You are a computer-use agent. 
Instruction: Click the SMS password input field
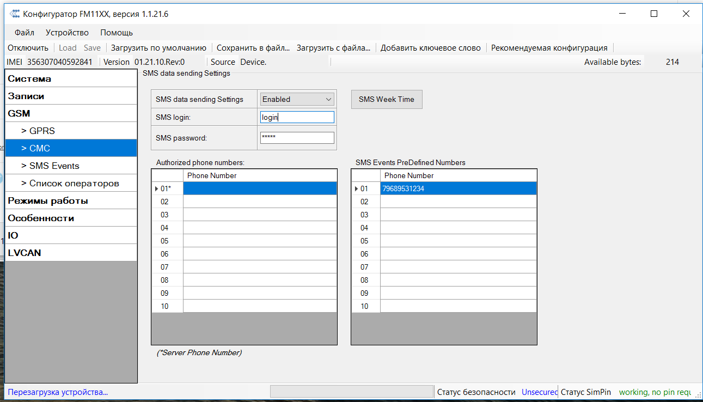(297, 138)
